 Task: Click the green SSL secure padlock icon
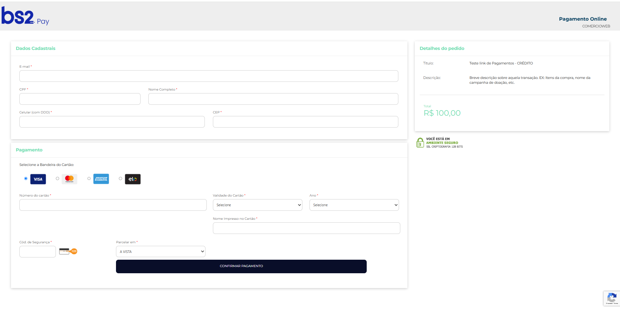pyautogui.click(x=420, y=143)
